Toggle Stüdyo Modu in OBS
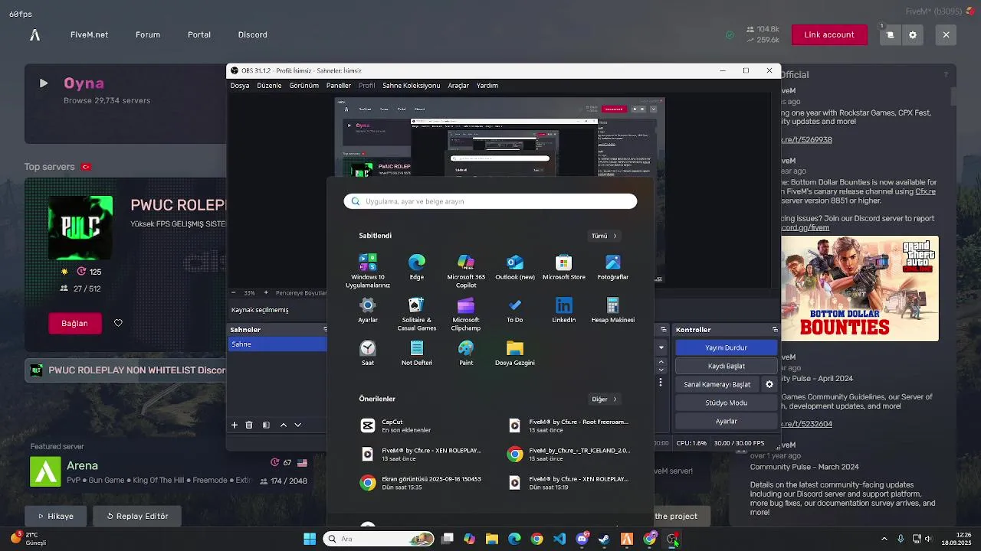This screenshot has height=551, width=981. 726,403
